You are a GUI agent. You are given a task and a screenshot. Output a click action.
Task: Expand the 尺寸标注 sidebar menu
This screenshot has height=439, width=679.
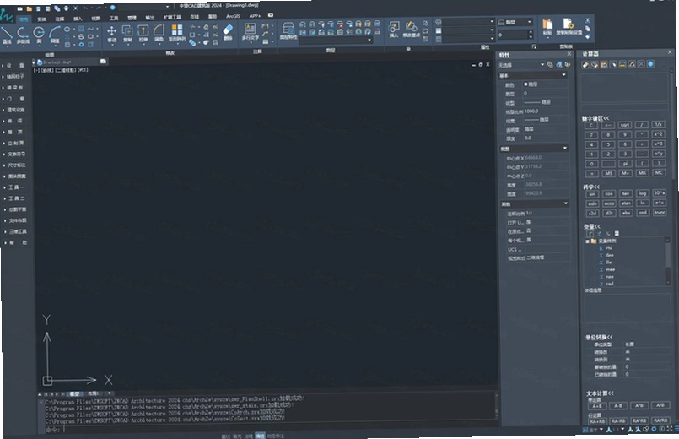[x=15, y=165]
